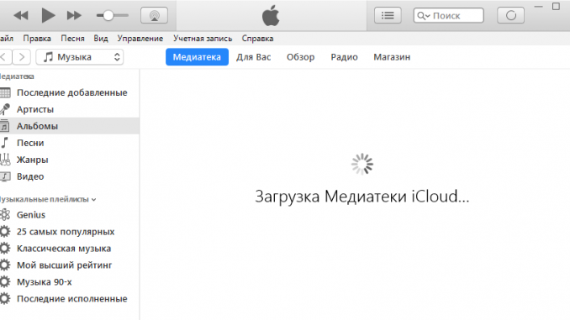This screenshot has height=320, width=570.
Task: Open the Мой высший рейтинг playlist
Action: 69,265
